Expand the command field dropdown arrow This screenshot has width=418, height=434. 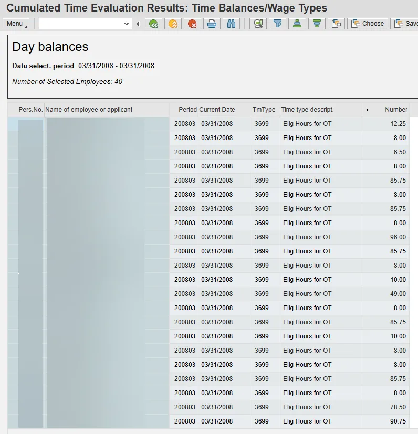pyautogui.click(x=127, y=24)
